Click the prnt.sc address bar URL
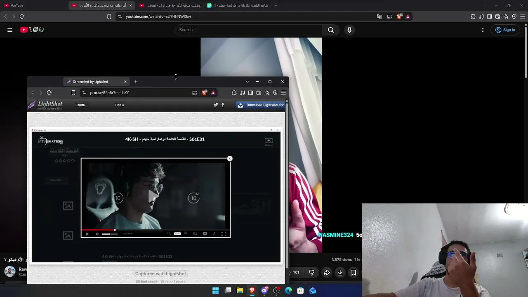 point(109,93)
